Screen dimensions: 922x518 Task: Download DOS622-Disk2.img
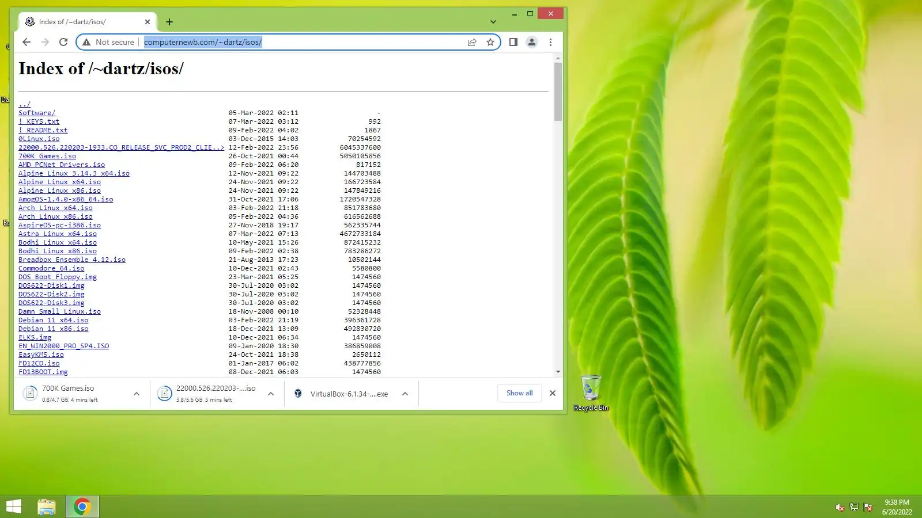click(x=51, y=294)
